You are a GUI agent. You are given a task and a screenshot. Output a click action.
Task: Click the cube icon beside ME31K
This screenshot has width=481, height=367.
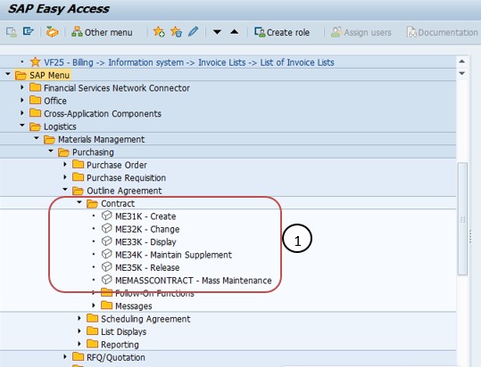pyautogui.click(x=106, y=216)
